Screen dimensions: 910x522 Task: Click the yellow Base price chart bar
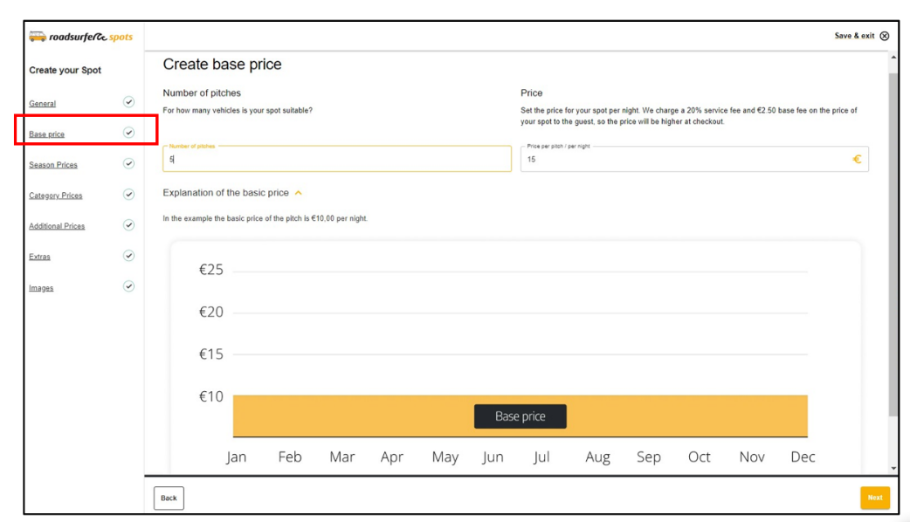[x=520, y=416]
